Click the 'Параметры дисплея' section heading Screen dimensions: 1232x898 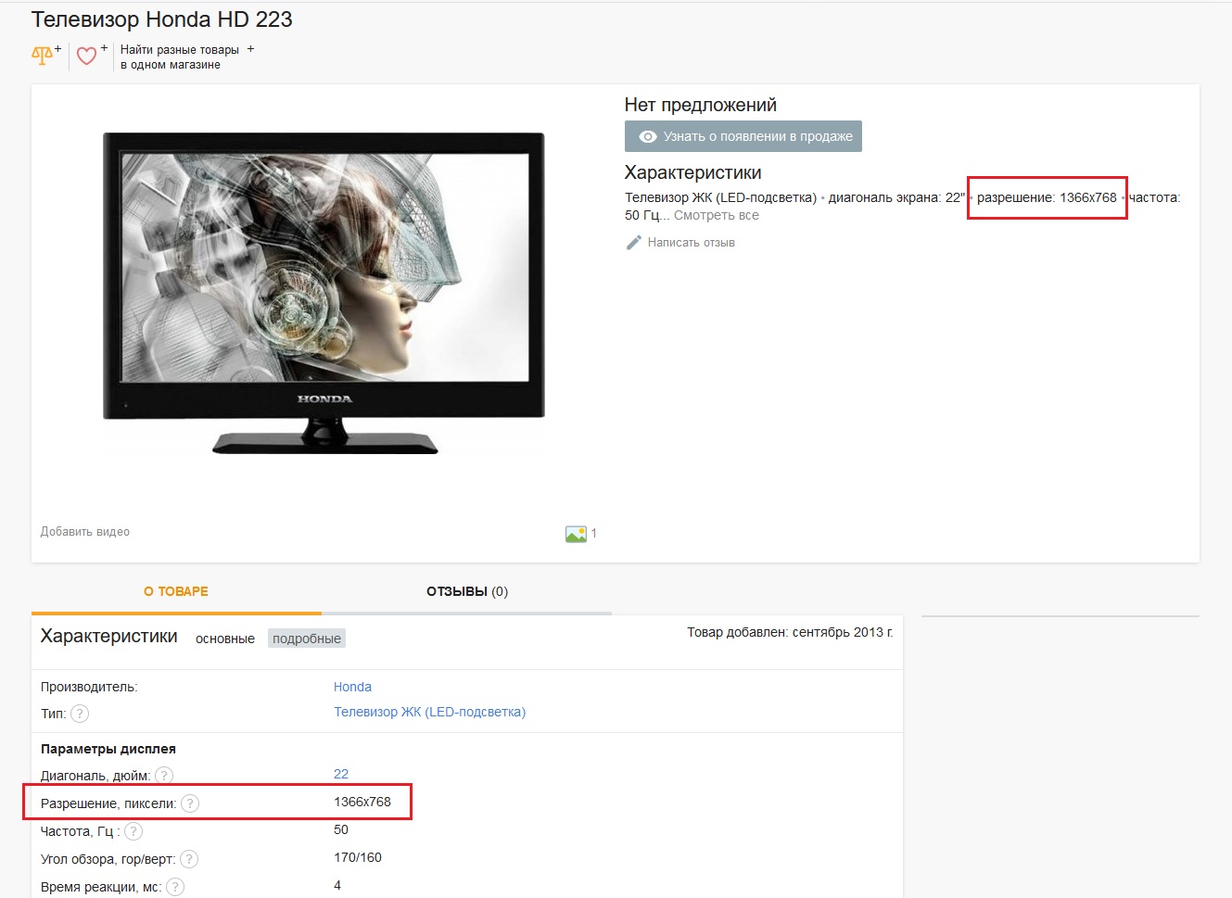pos(108,749)
